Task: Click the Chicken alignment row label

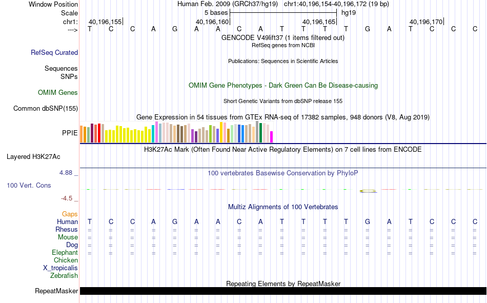Action: (66, 260)
